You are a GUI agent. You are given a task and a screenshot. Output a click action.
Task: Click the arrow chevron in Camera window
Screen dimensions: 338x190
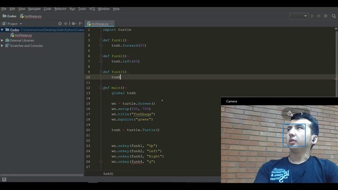point(302,113)
